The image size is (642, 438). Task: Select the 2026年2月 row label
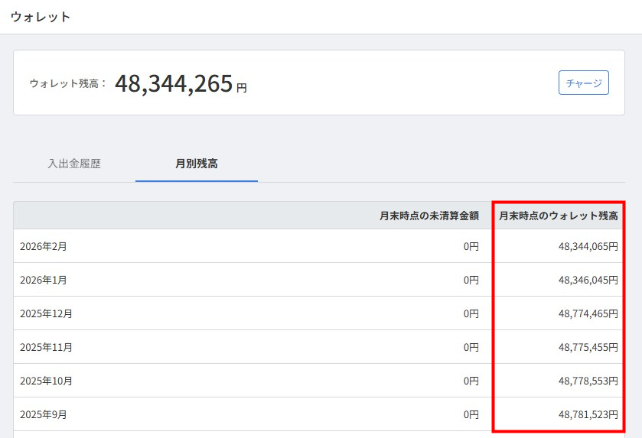pos(44,247)
